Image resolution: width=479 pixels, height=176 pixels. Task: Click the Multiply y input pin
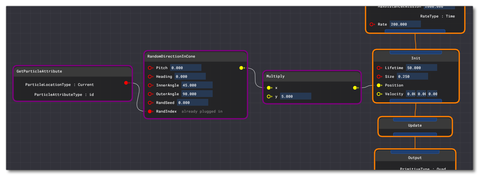(x=269, y=96)
